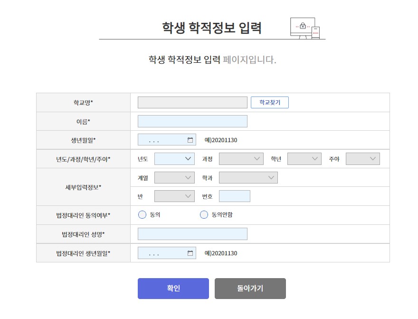Click the 학교명 text field

[x=192, y=102]
